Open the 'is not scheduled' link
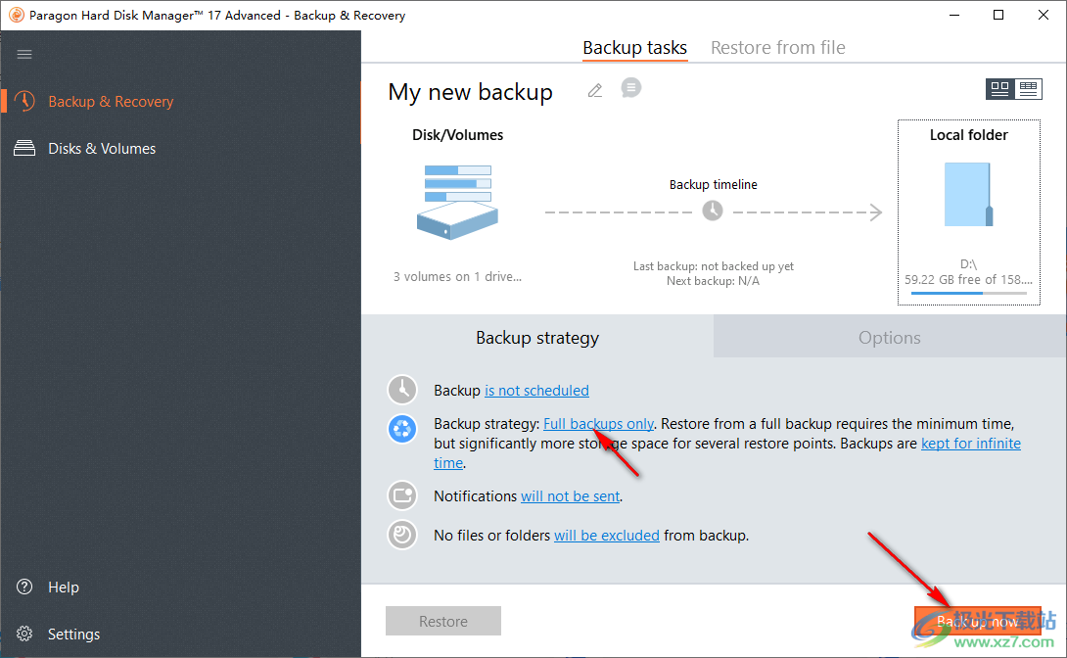Screen dimensions: 1067x658 536,391
